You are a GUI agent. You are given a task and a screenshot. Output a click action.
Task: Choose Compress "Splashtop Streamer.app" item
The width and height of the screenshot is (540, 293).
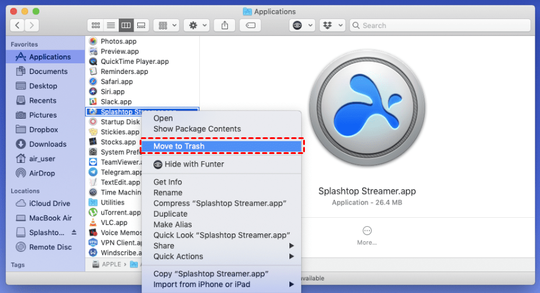click(221, 203)
